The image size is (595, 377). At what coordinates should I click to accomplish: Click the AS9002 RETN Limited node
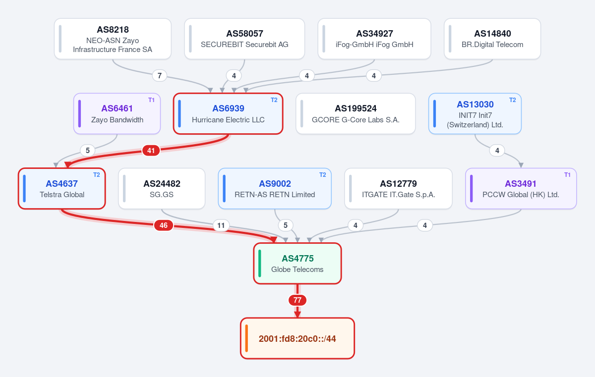pyautogui.click(x=275, y=189)
